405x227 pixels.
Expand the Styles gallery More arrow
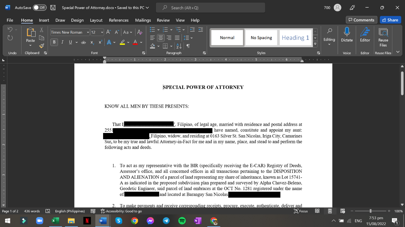point(315,44)
